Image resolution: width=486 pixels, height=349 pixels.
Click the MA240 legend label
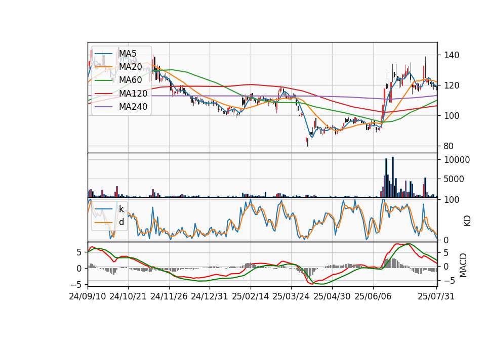click(x=133, y=107)
